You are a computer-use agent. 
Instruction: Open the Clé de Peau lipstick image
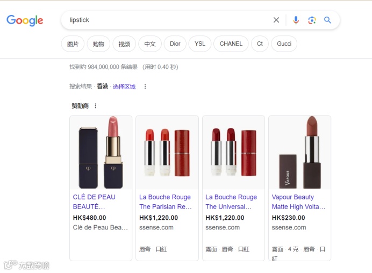coord(101,152)
